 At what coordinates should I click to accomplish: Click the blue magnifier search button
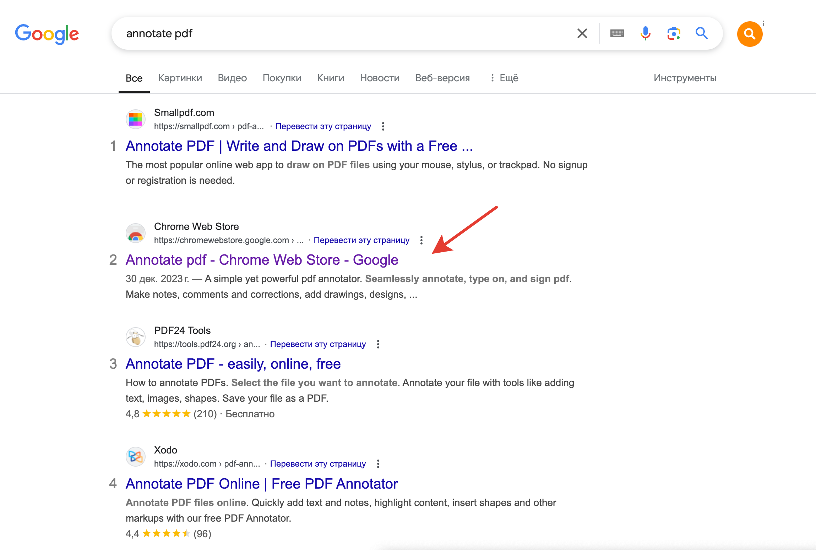702,33
